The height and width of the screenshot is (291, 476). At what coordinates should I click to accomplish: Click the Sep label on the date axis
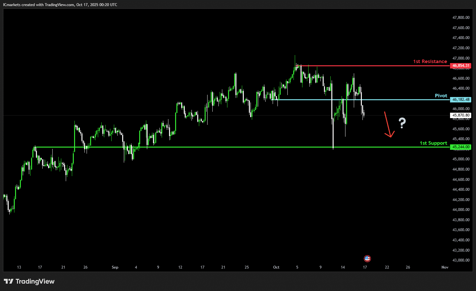(x=115, y=267)
